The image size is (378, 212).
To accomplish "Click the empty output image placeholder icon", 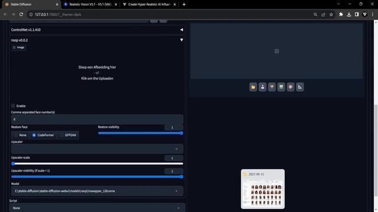I will (x=276, y=51).
